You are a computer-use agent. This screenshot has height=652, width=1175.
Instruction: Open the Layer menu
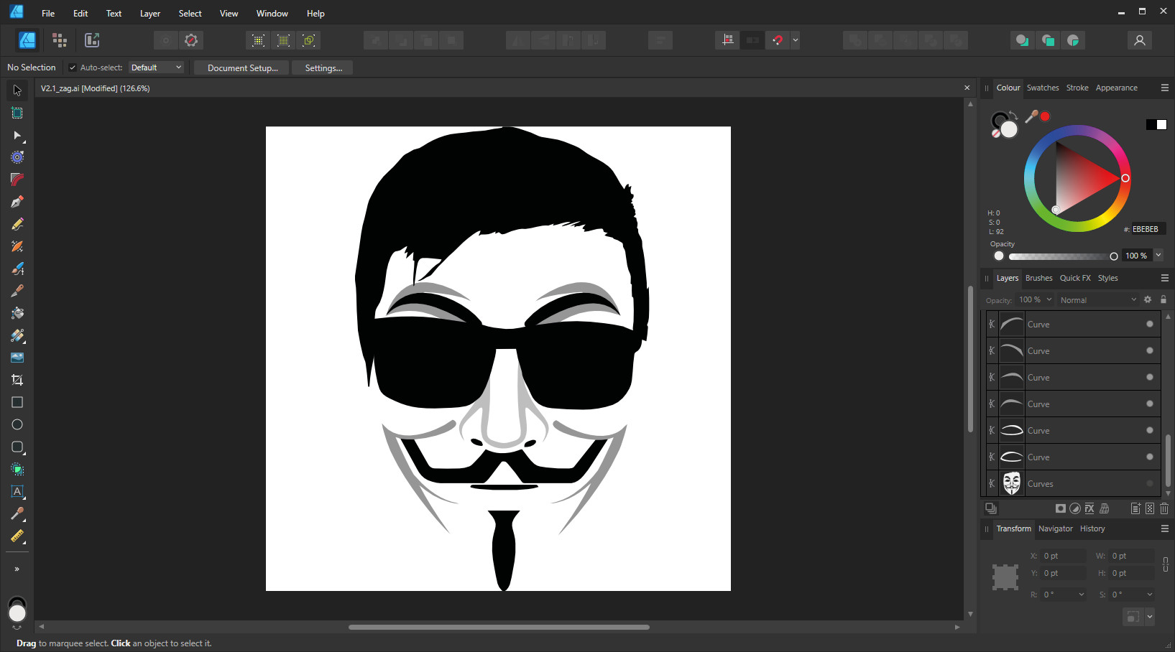[150, 14]
